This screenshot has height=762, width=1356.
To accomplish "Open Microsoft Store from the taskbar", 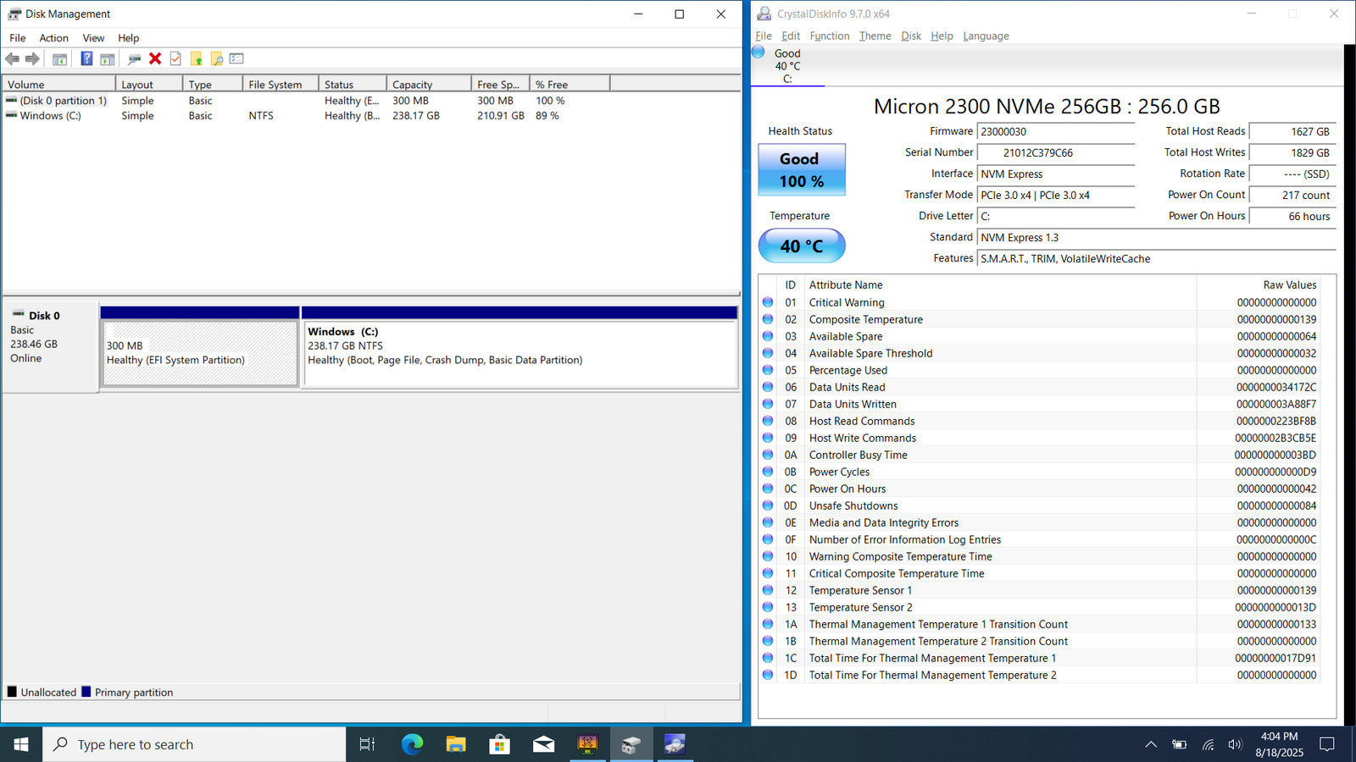I will [499, 744].
